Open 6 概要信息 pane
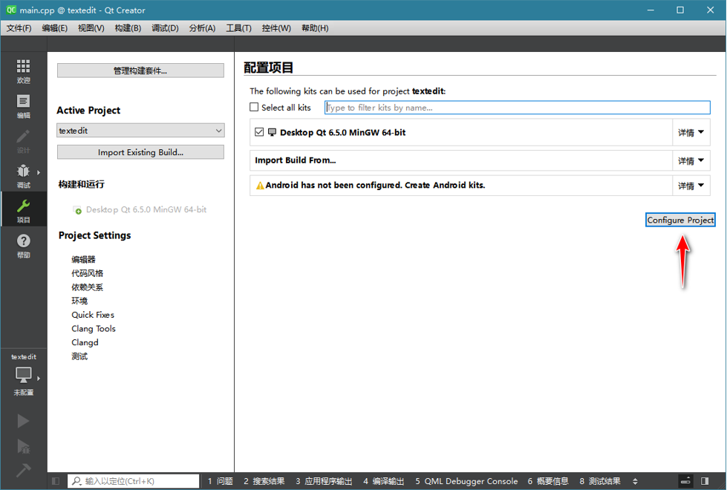Viewport: 727px width, 490px height. pyautogui.click(x=548, y=481)
